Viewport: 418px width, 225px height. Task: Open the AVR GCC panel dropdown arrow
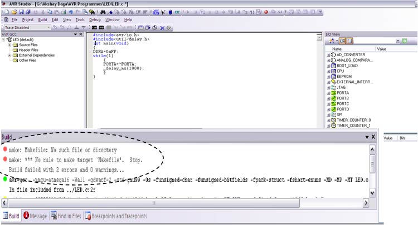[x=75, y=34]
